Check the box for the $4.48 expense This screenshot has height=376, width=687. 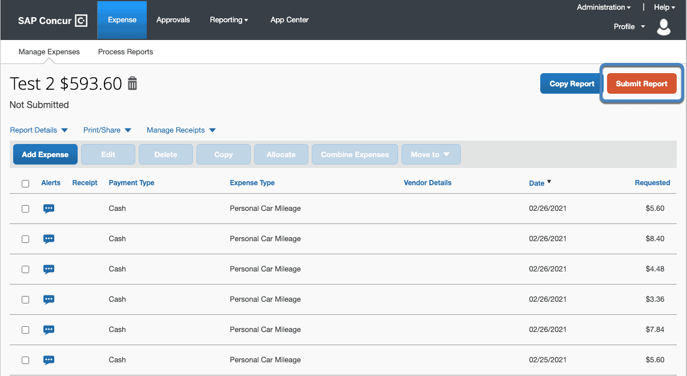25,269
